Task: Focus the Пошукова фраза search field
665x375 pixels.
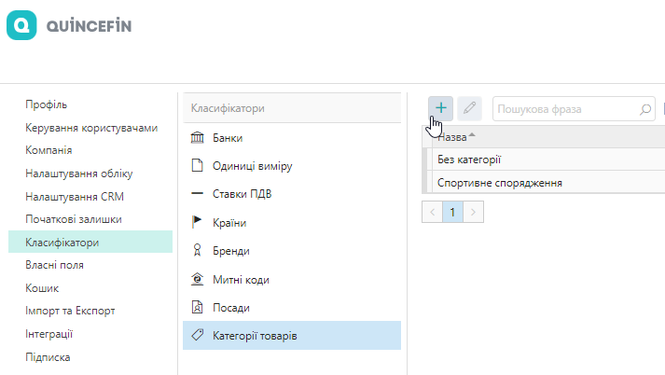Action: pyautogui.click(x=564, y=109)
